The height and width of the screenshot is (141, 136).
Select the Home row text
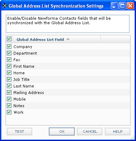[19, 73]
